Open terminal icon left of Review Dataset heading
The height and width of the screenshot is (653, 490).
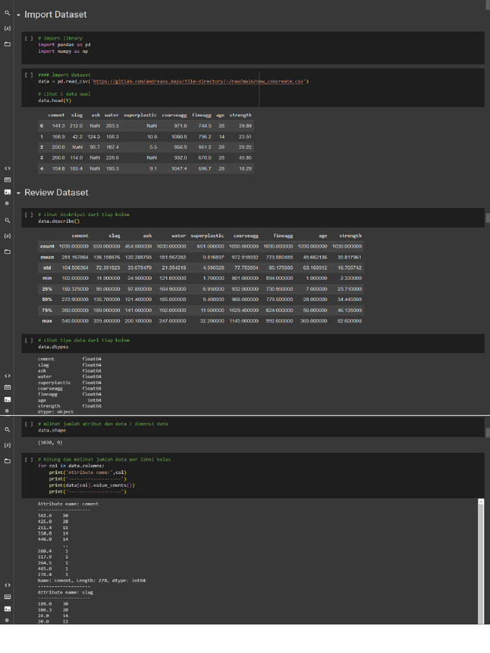pyautogui.click(x=7, y=191)
